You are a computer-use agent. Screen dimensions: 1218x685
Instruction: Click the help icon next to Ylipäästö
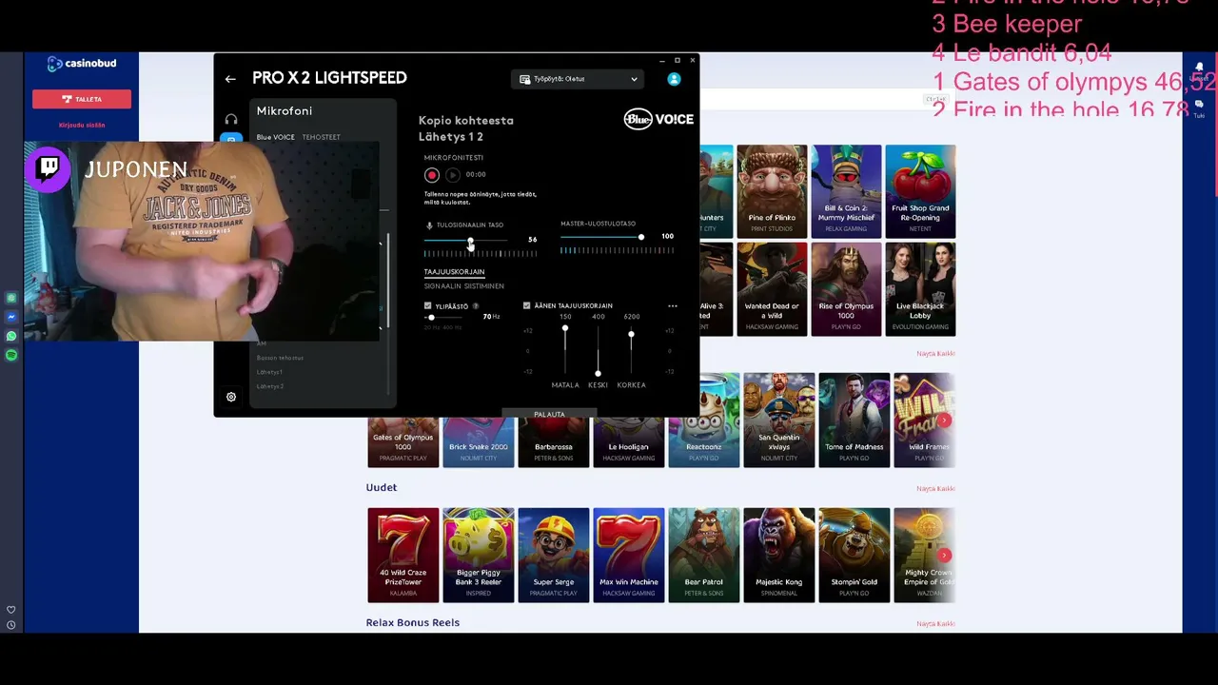pyautogui.click(x=476, y=306)
